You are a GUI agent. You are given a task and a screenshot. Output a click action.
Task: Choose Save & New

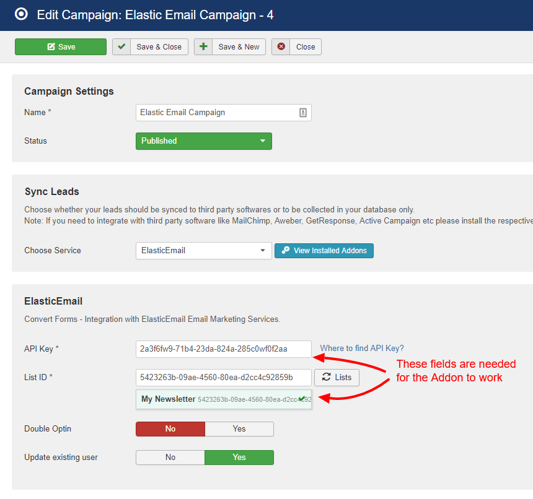(230, 46)
